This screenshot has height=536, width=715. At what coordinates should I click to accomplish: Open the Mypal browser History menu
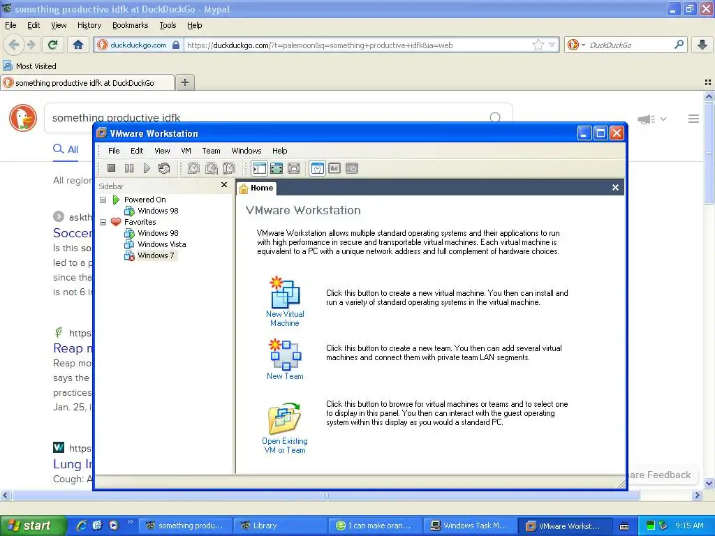tap(89, 26)
